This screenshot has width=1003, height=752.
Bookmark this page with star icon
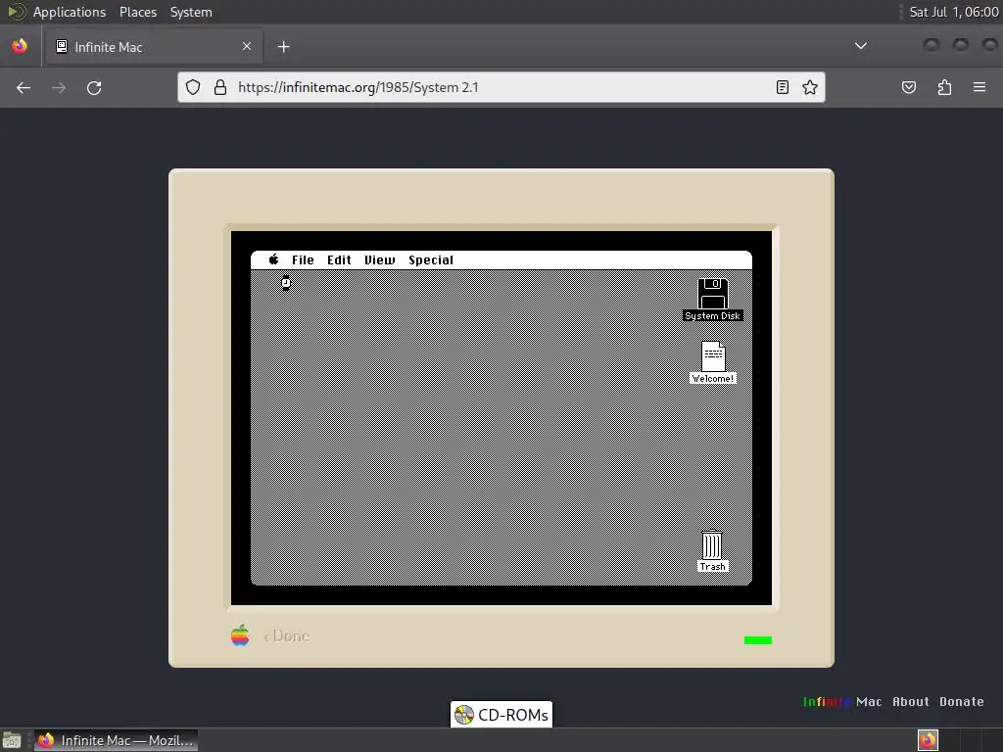pyautogui.click(x=810, y=87)
